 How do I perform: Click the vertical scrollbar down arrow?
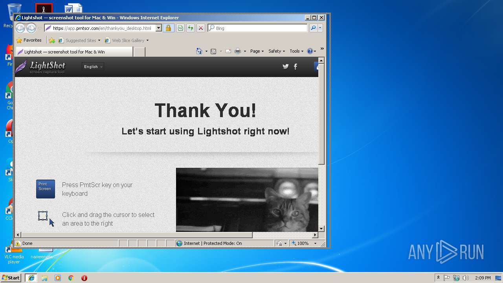[321, 229]
